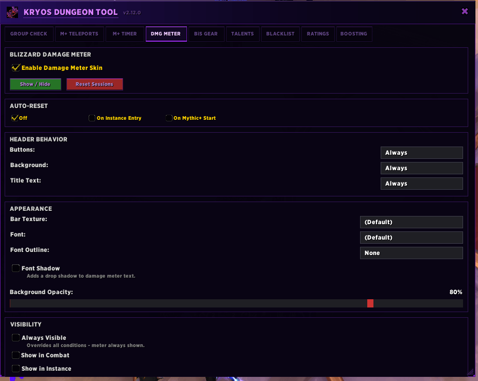Click the Visibility section heading
Image resolution: width=478 pixels, height=381 pixels.
coord(26,324)
